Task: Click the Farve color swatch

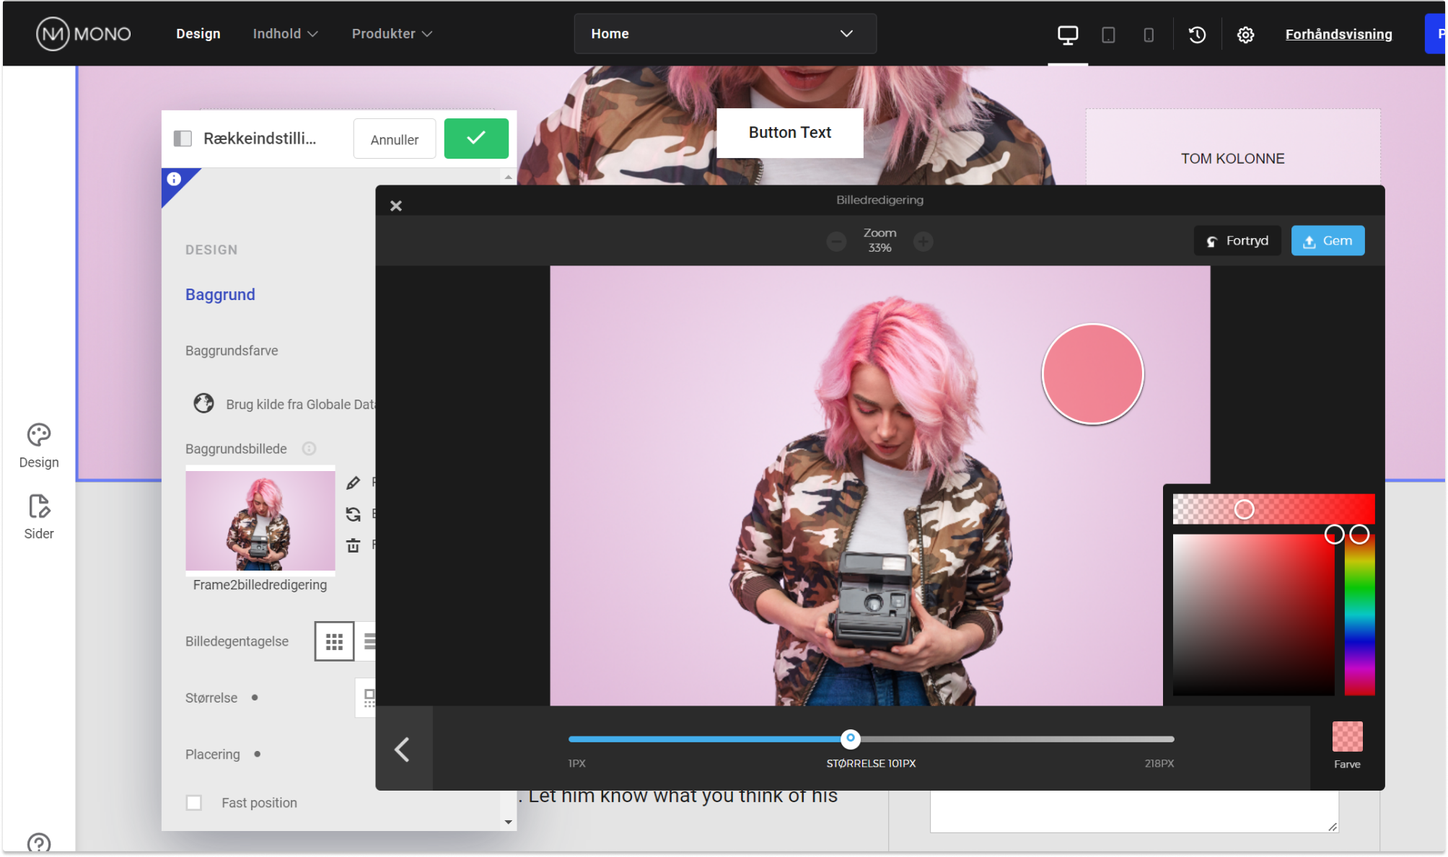Action: point(1346,737)
